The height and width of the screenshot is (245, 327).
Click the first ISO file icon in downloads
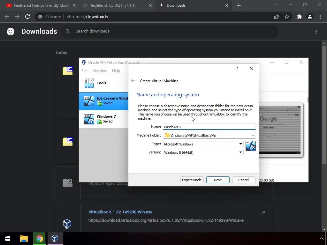click(68, 71)
